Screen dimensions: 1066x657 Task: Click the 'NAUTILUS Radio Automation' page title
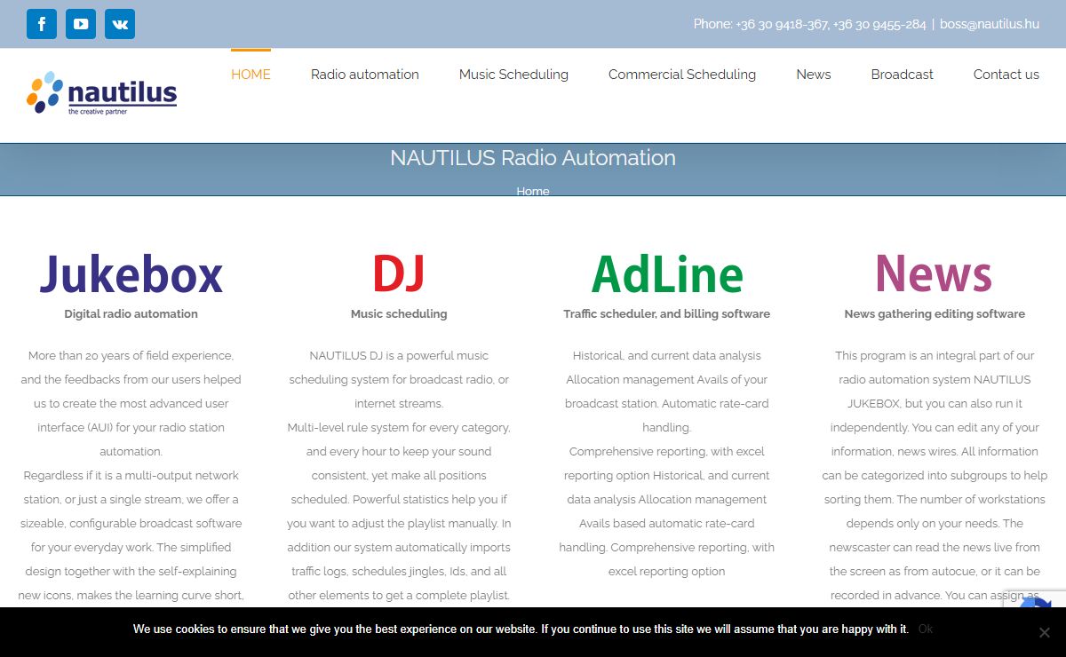pos(533,158)
